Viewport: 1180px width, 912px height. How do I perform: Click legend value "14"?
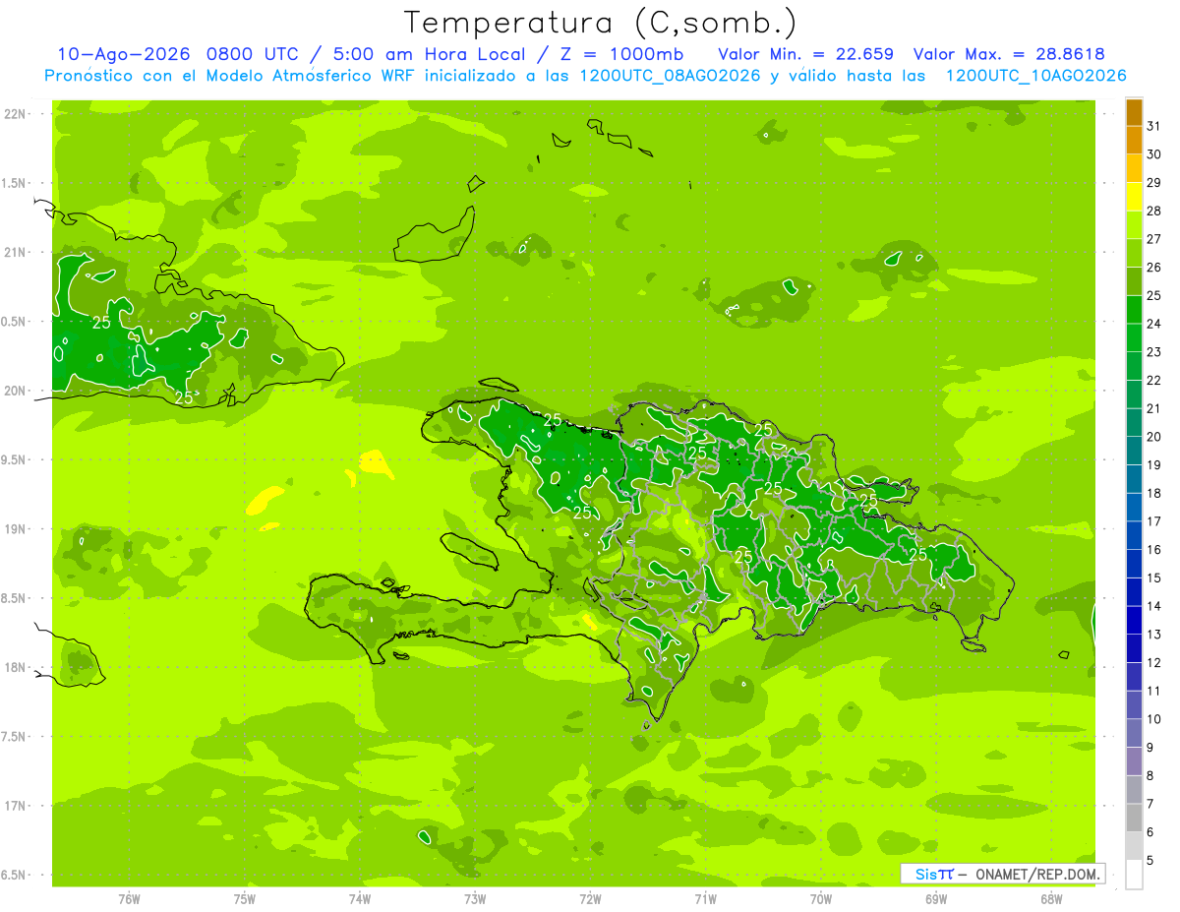pos(1153,606)
